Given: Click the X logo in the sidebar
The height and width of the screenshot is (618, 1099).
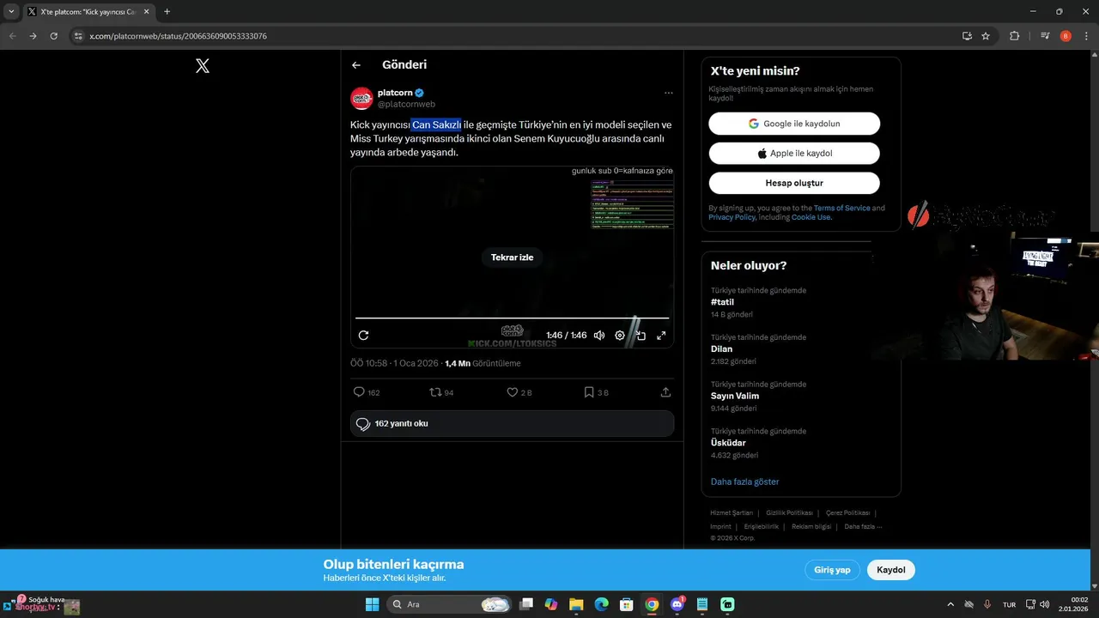Looking at the screenshot, I should [203, 65].
